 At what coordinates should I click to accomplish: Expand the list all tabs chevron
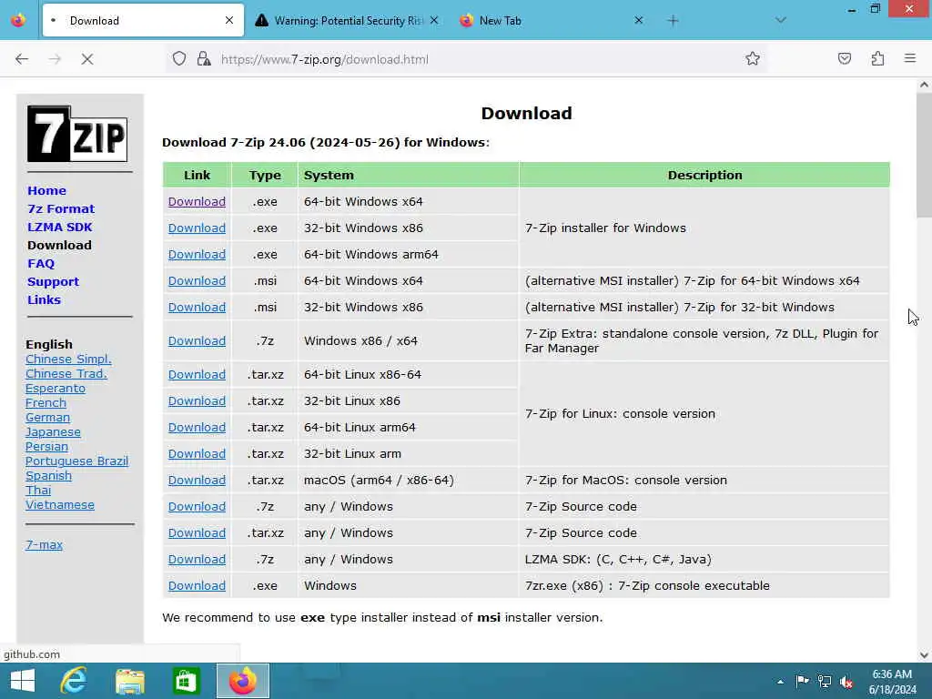781,20
